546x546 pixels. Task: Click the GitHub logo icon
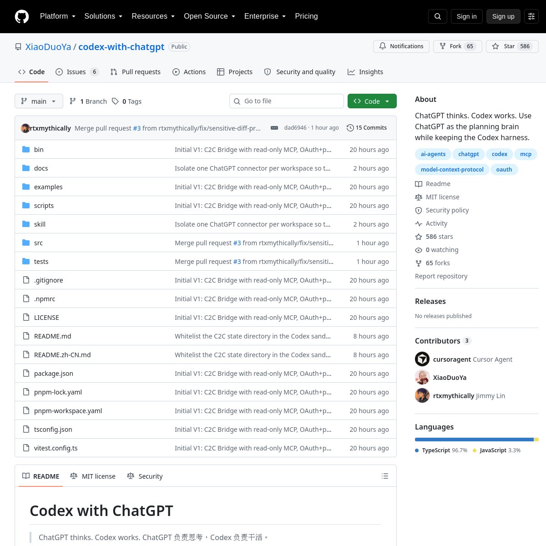click(x=22, y=16)
